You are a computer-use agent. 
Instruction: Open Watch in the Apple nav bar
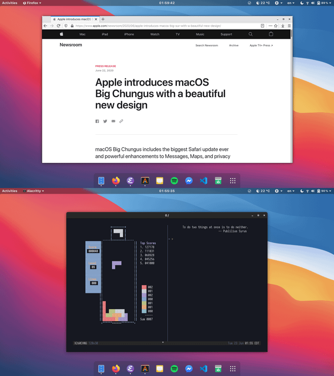(x=155, y=34)
